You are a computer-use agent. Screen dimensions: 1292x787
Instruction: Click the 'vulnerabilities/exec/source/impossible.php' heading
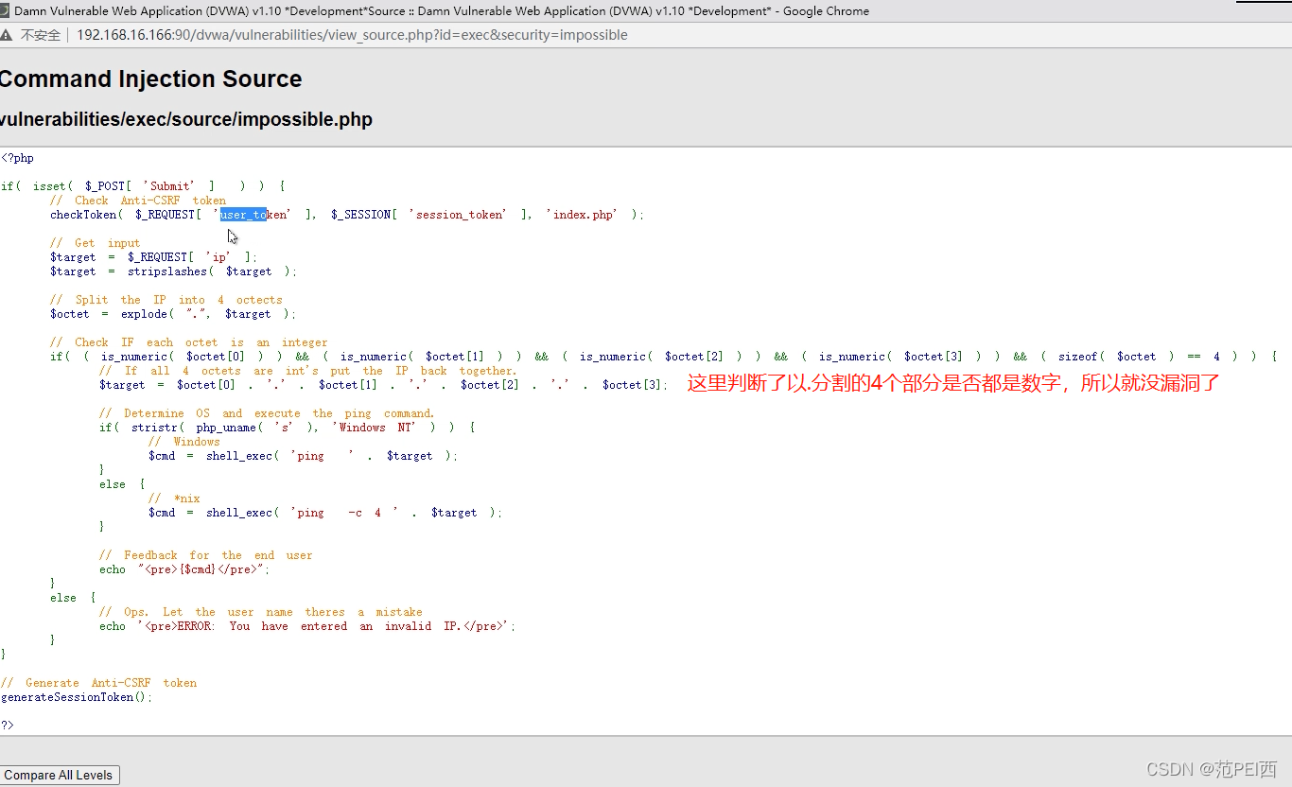(x=185, y=120)
